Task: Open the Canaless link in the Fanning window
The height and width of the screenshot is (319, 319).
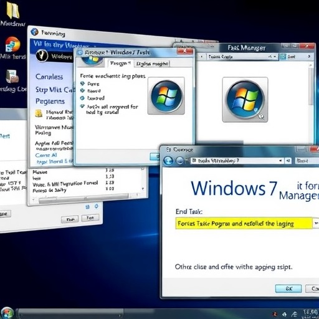Action: pos(49,77)
